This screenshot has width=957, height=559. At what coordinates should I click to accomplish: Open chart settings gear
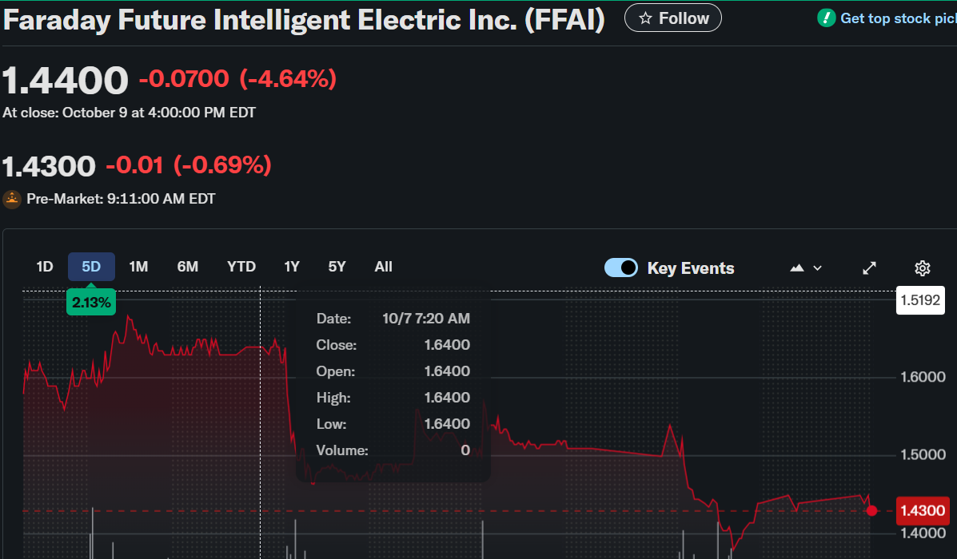click(923, 268)
